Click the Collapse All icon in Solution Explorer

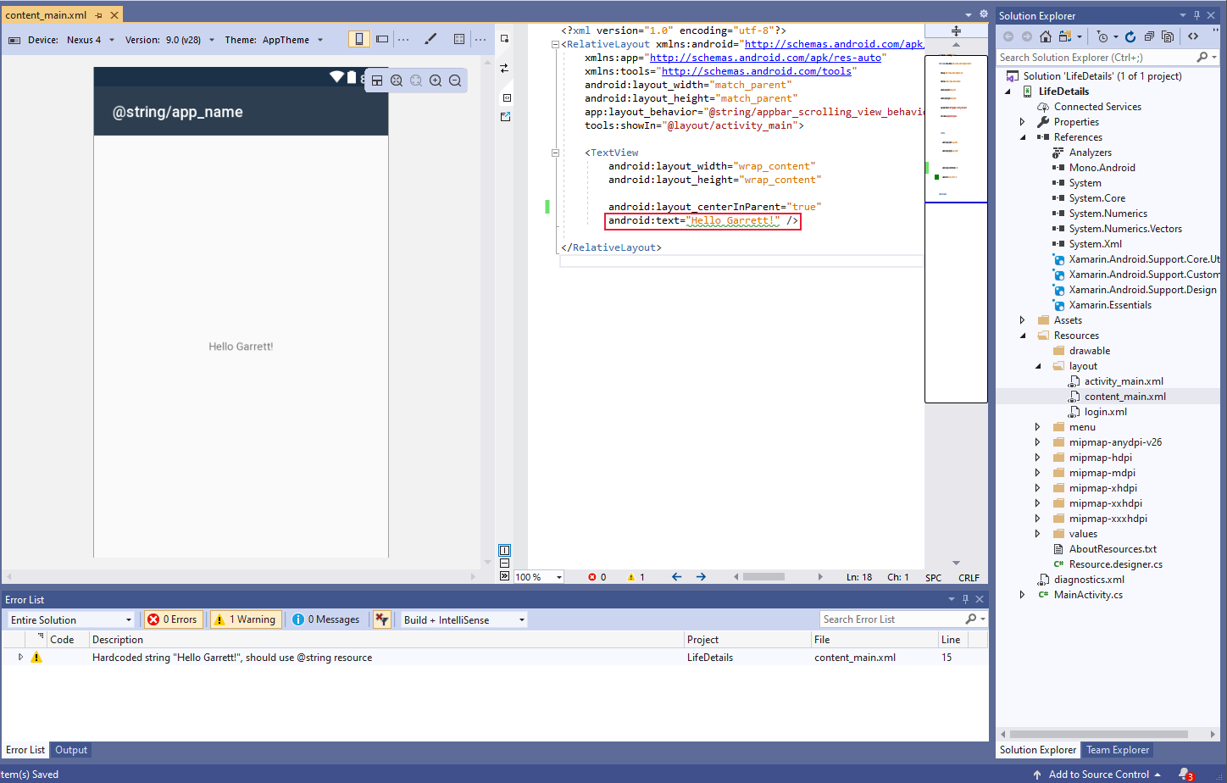(1150, 36)
